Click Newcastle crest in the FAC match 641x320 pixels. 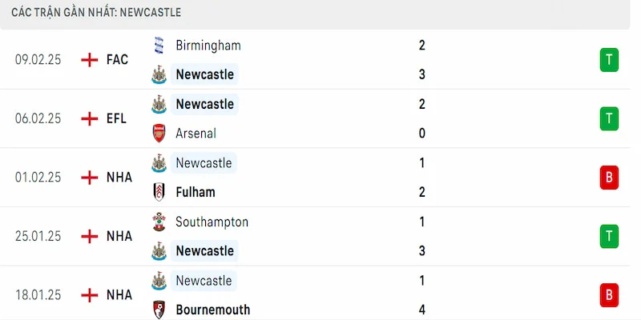point(159,74)
